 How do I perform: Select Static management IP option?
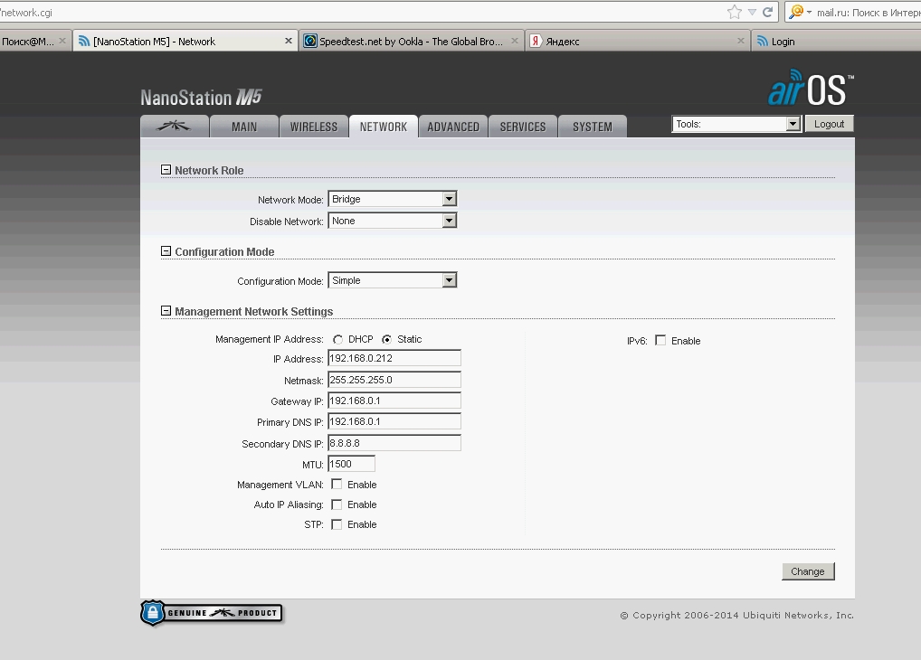tap(386, 339)
